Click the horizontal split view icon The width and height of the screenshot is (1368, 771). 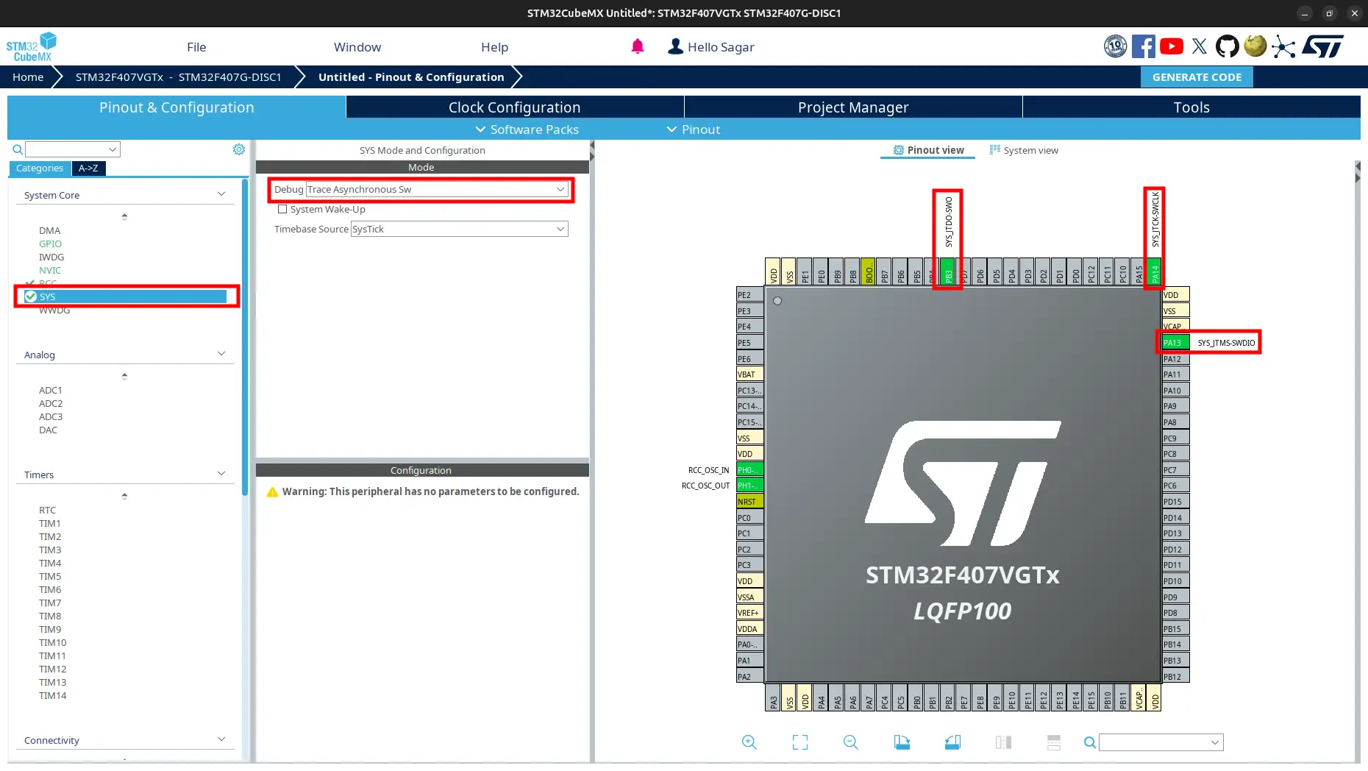click(x=1054, y=742)
